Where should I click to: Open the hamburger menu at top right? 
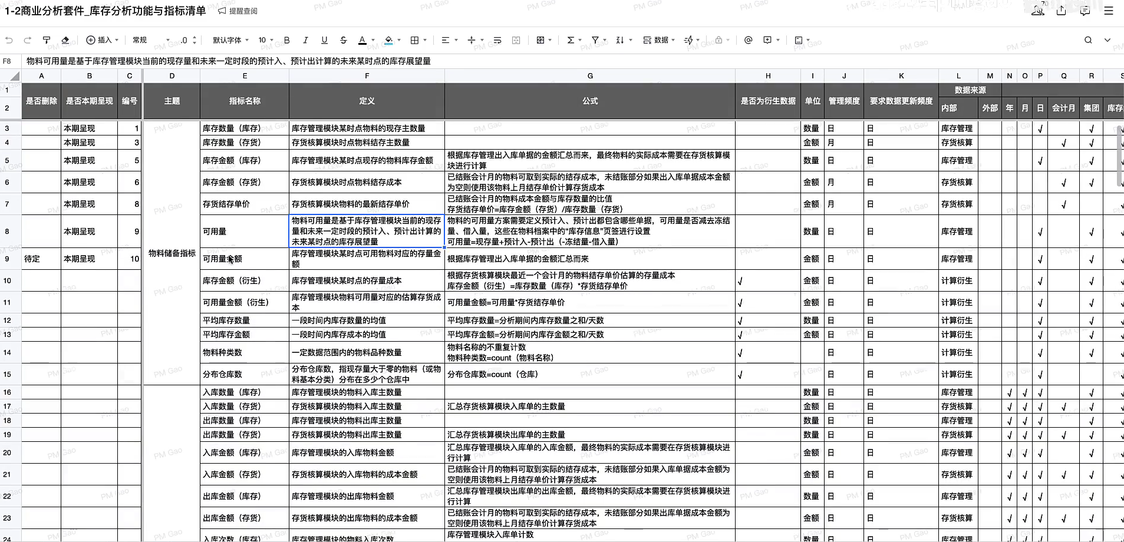coord(1109,11)
